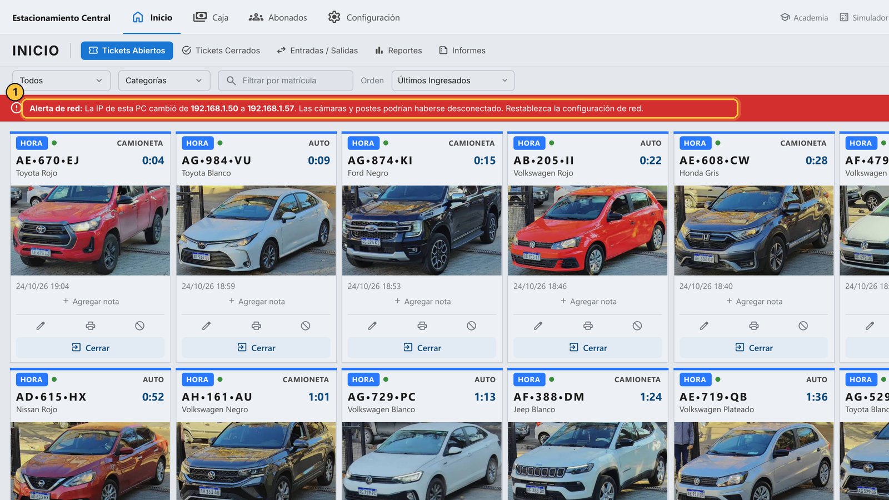The height and width of the screenshot is (500, 889).
Task: Add a note to the AE•670•EJ ticket
Action: point(90,301)
